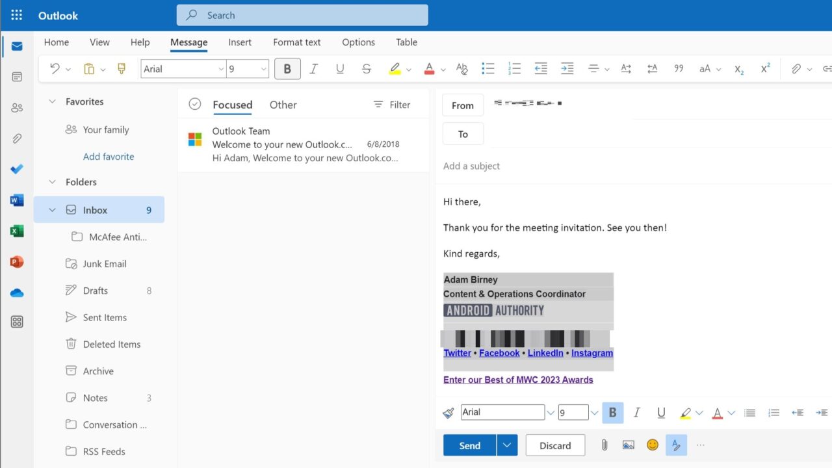832x468 pixels.
Task: Insert a bulleted list from the ribbon
Action: 488,69
